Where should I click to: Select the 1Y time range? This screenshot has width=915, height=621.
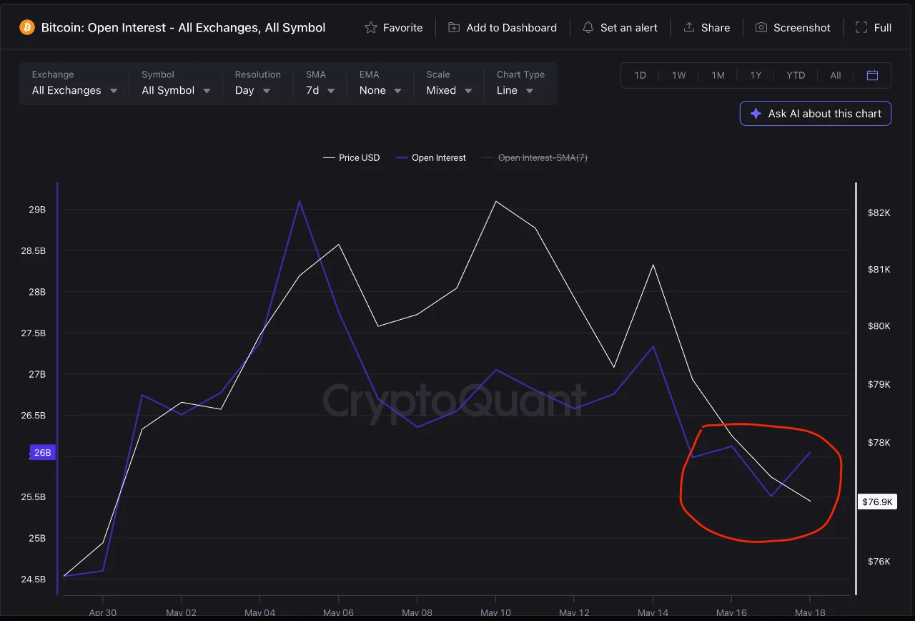756,75
